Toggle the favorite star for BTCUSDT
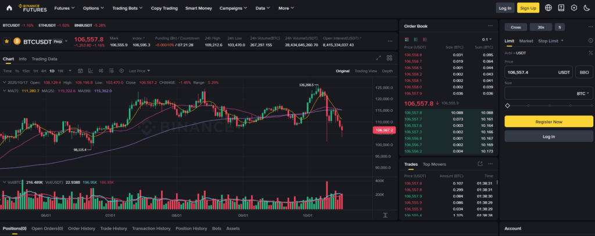The width and height of the screenshot is (595, 236). pos(6,41)
